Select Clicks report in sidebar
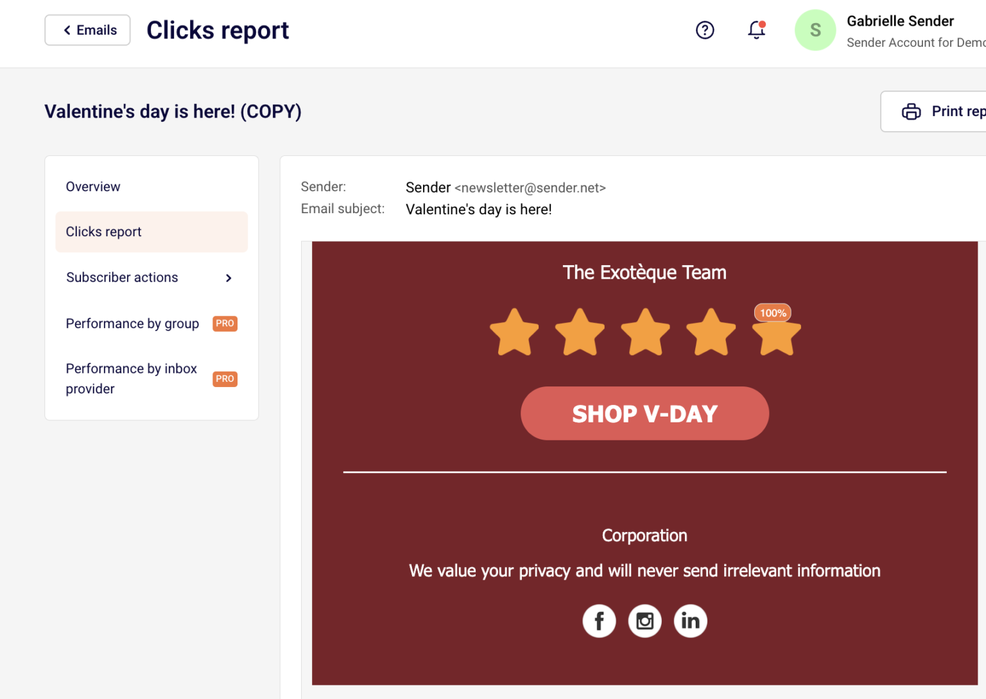Screen dimensions: 986x699 pos(151,232)
